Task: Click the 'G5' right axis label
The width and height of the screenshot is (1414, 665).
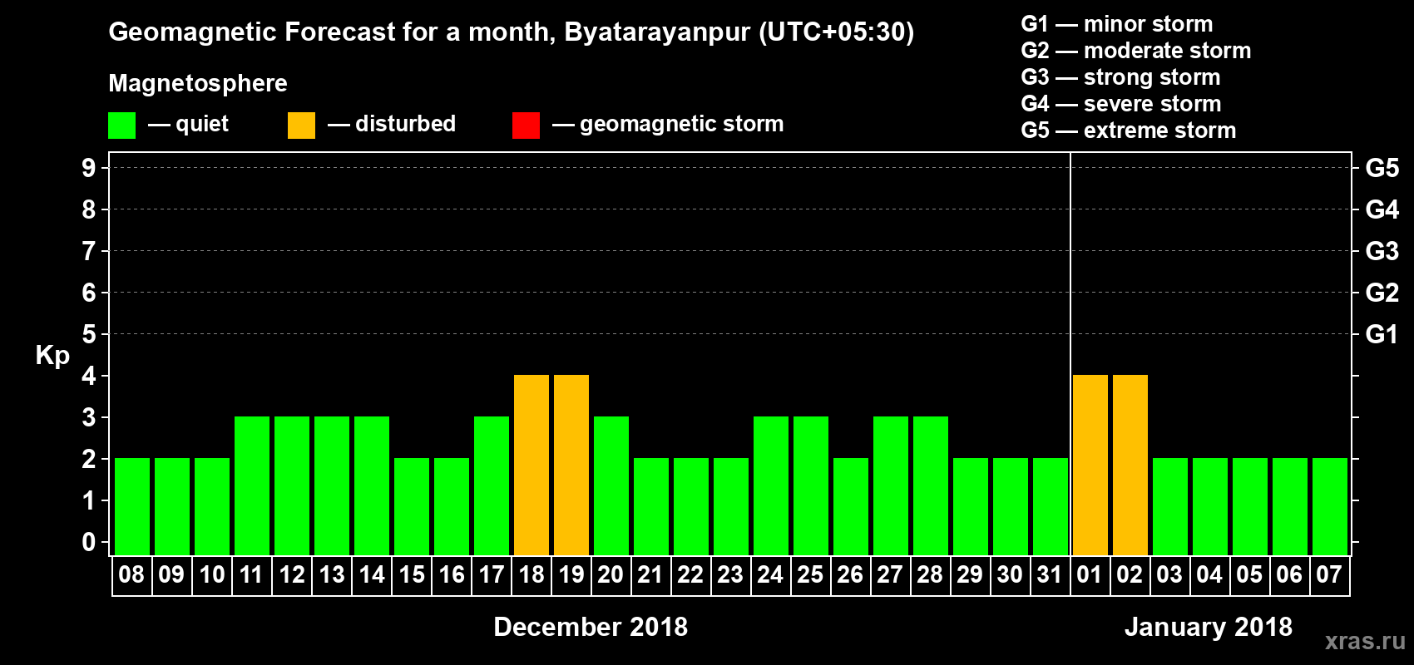Action: [1382, 168]
